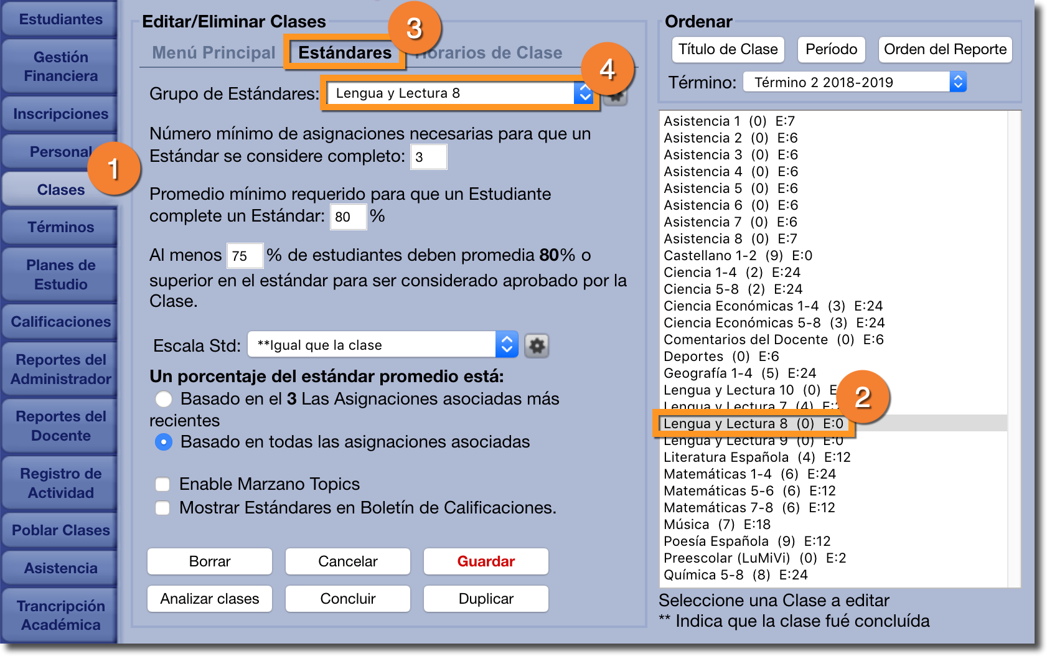Enable Marzano Topics checkbox

click(x=163, y=484)
